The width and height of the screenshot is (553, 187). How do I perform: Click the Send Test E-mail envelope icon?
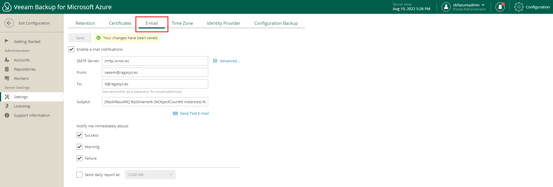tap(175, 114)
